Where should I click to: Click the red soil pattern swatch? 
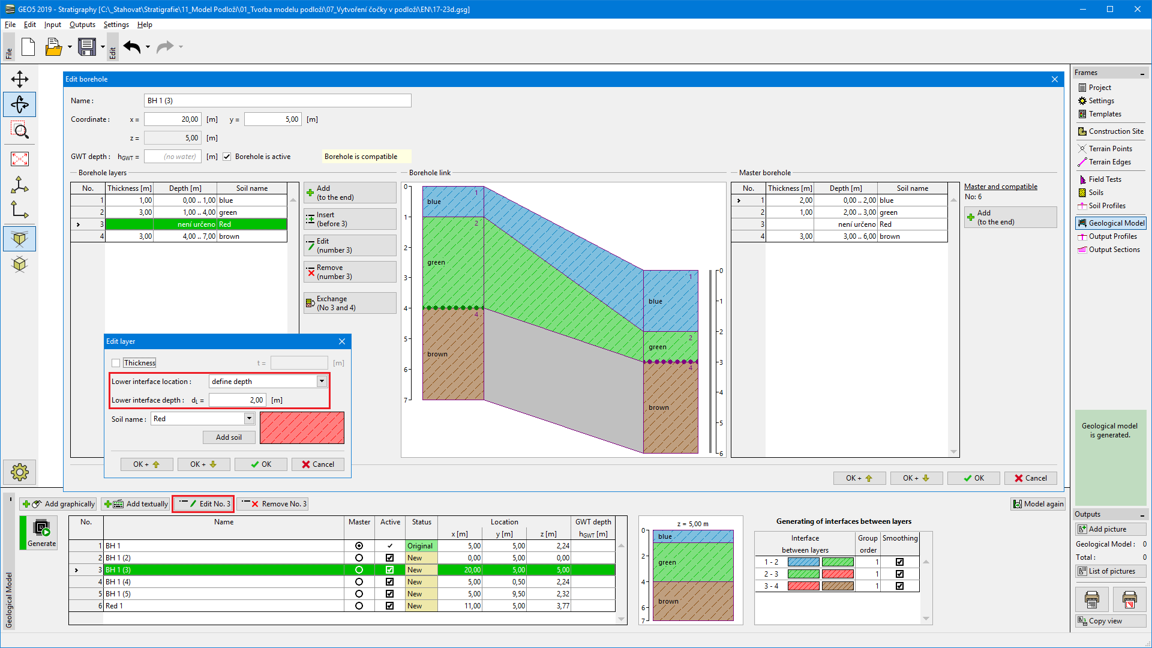302,428
